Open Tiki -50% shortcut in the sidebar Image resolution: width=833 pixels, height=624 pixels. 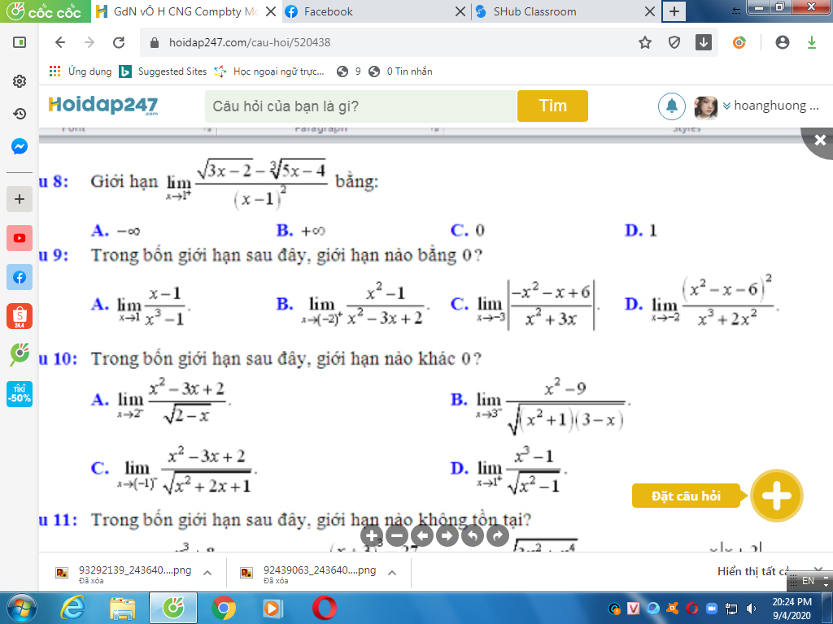tap(20, 394)
